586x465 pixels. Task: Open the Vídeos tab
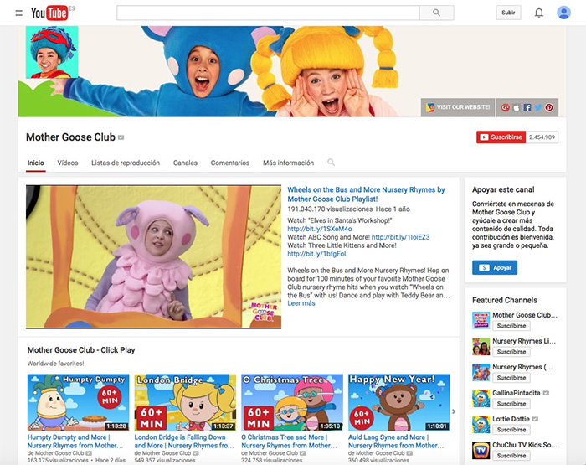tap(68, 163)
